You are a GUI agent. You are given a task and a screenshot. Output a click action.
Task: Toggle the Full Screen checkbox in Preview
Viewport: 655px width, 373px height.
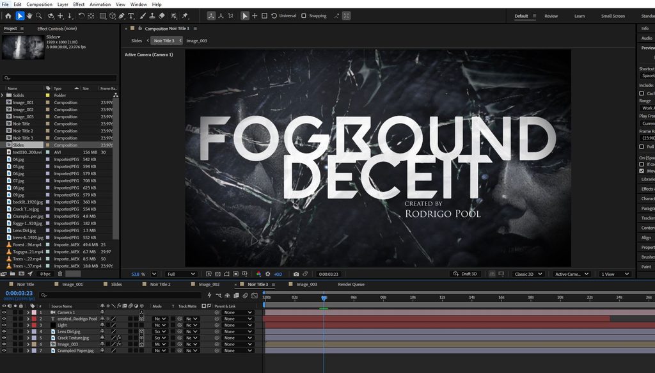(642, 147)
